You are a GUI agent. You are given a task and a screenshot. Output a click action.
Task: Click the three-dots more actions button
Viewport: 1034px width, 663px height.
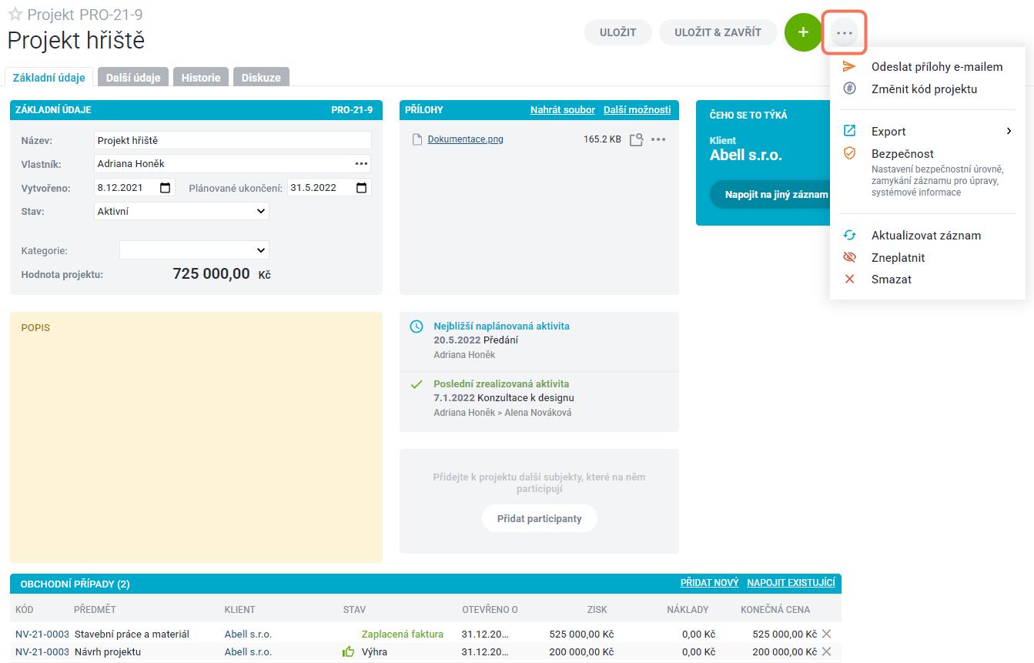[845, 33]
